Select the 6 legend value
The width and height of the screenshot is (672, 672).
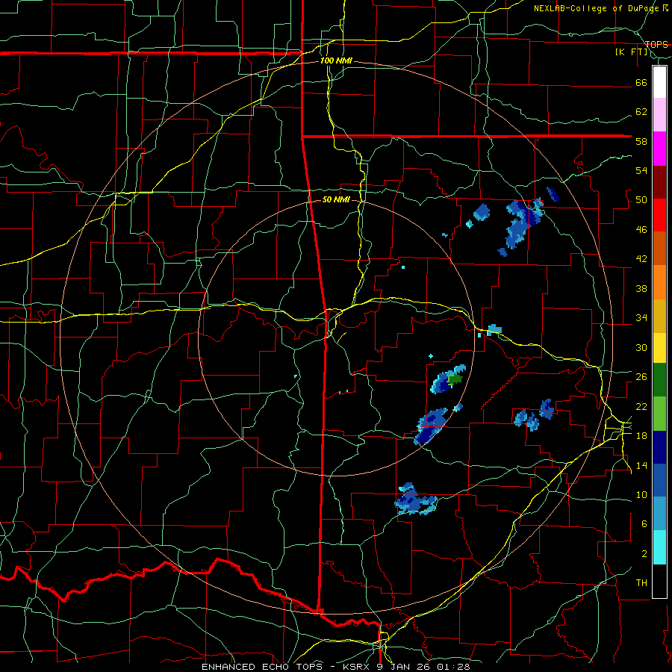coord(644,524)
